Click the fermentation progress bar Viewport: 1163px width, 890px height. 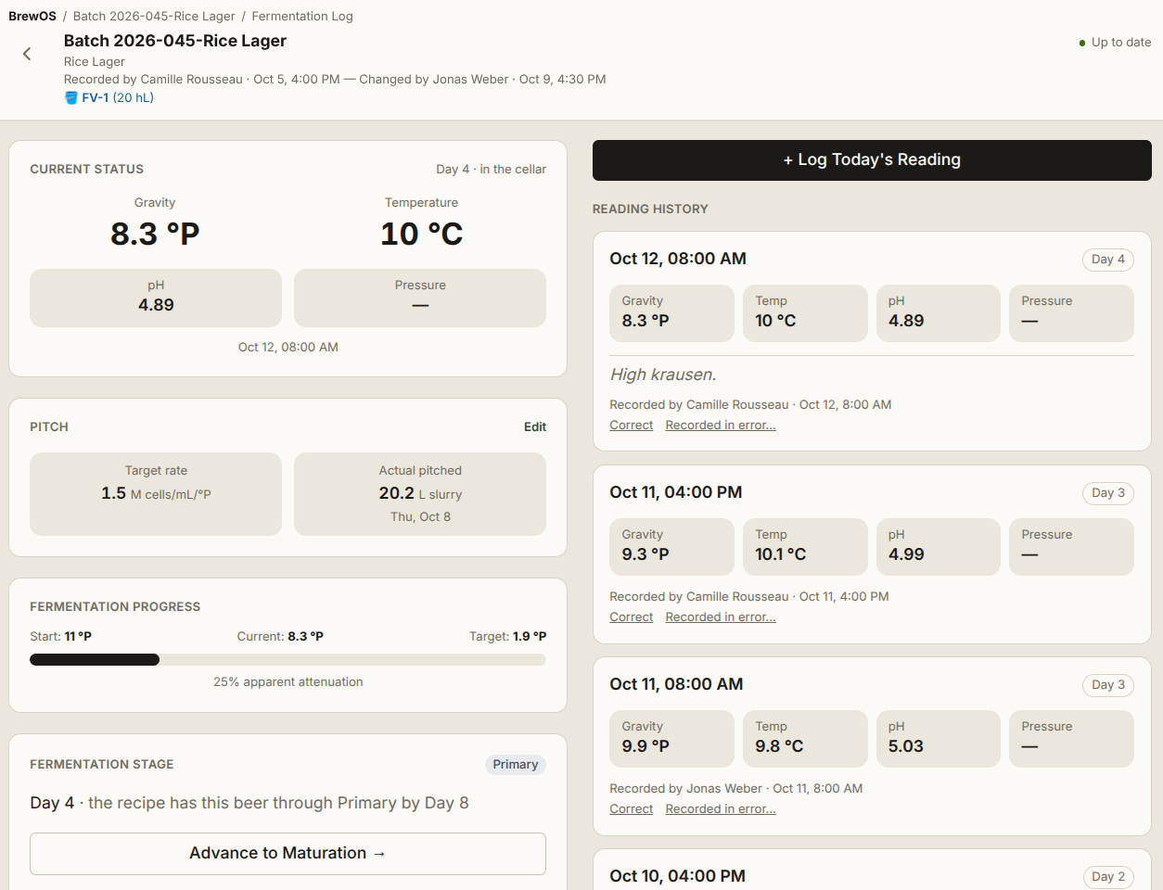click(288, 660)
